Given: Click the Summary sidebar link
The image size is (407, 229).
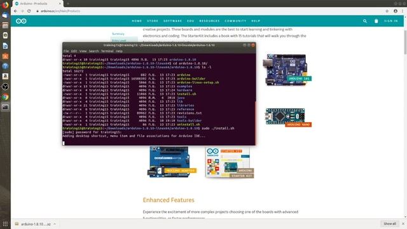Looking at the screenshot, I should pyautogui.click(x=118, y=34).
